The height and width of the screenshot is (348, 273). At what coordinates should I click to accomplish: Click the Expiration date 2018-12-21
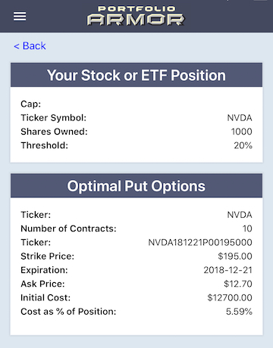click(x=228, y=270)
